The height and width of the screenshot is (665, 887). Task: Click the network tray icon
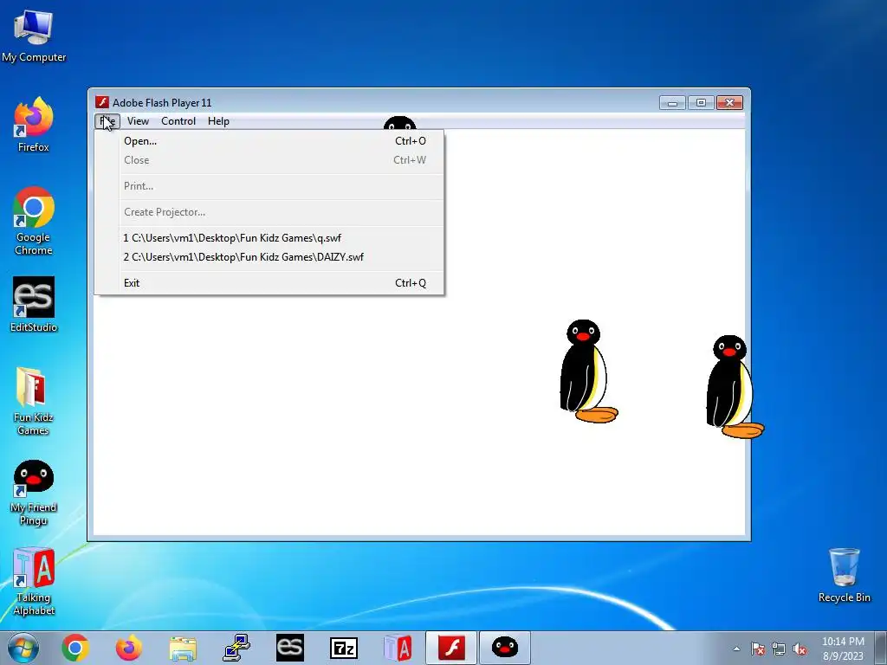[779, 649]
